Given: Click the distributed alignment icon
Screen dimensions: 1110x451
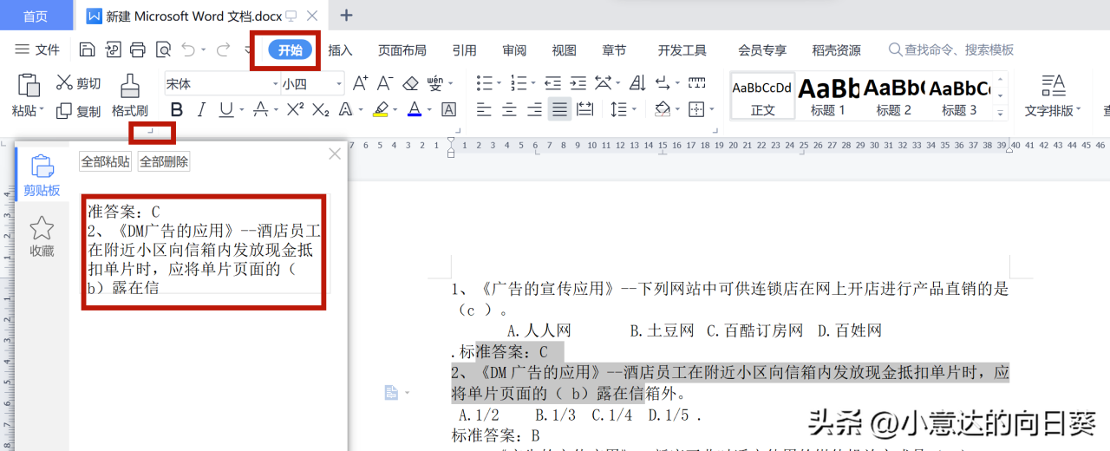Looking at the screenshot, I should pos(584,109).
